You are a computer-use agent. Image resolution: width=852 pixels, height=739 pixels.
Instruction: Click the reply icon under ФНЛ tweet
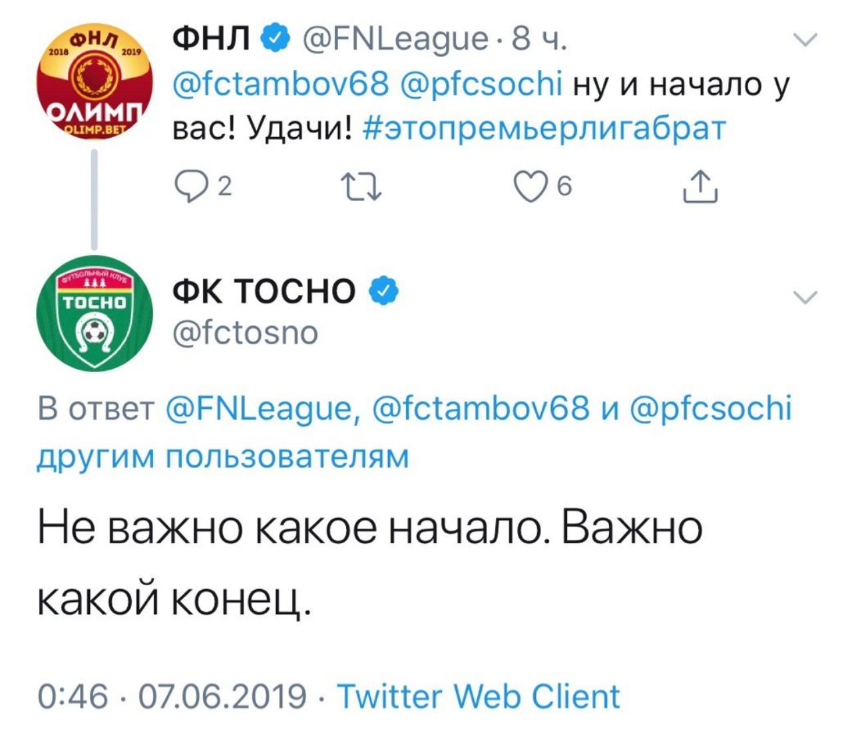pos(188,186)
